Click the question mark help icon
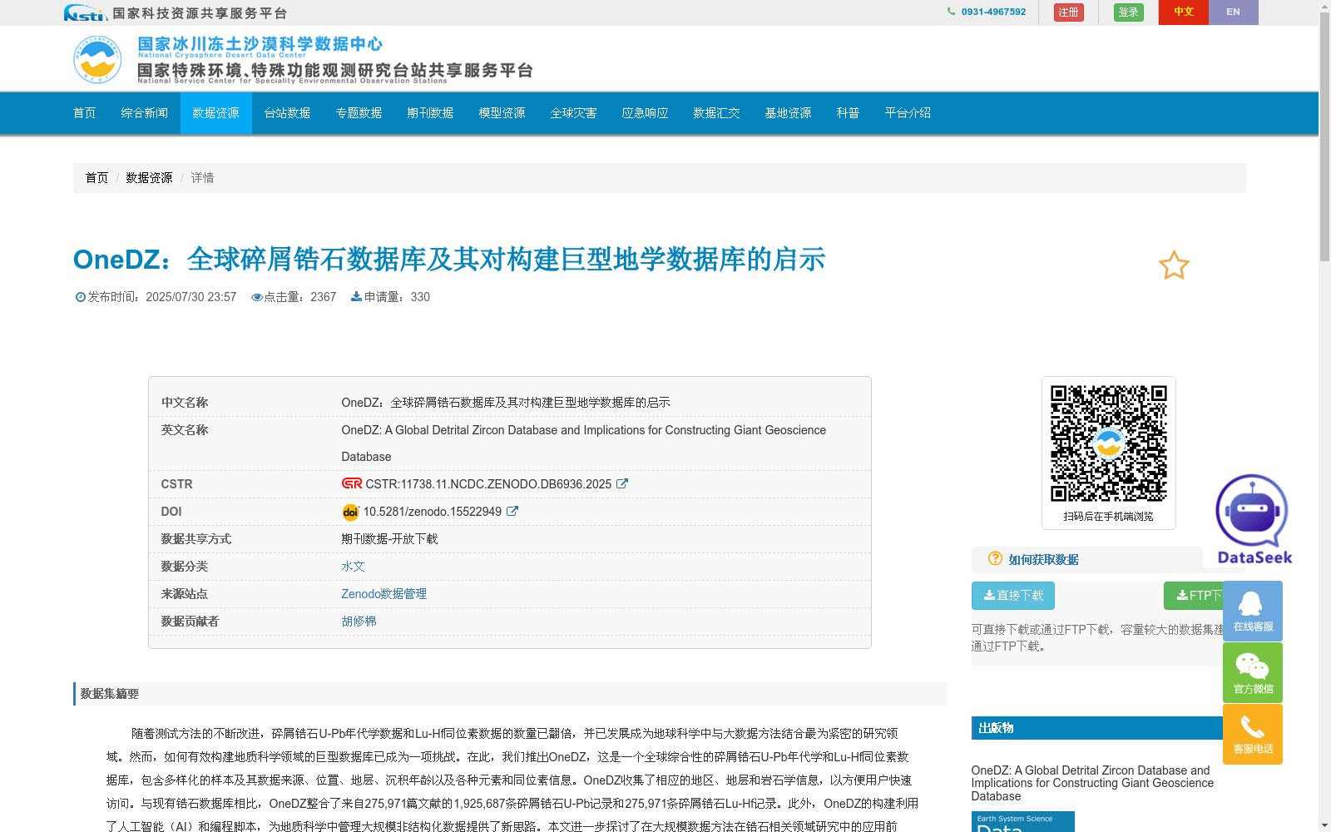 coord(995,558)
